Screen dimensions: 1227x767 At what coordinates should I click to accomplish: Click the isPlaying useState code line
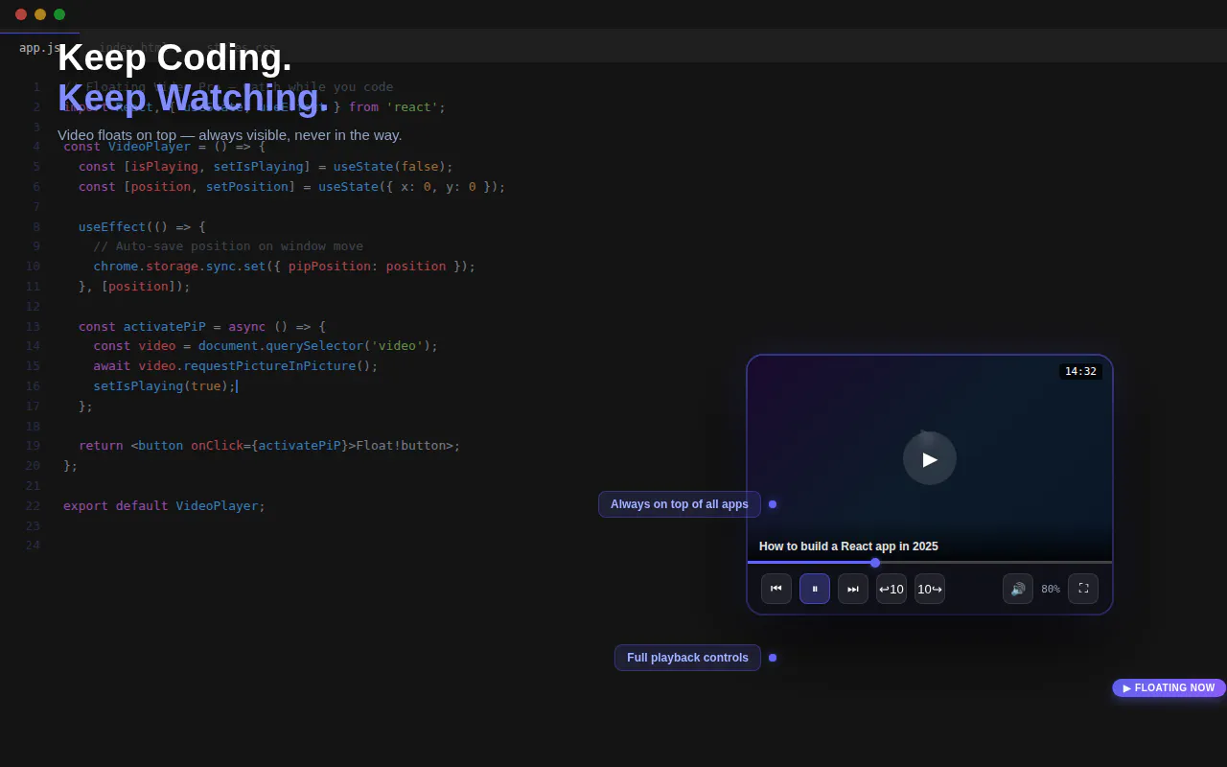[x=266, y=167]
